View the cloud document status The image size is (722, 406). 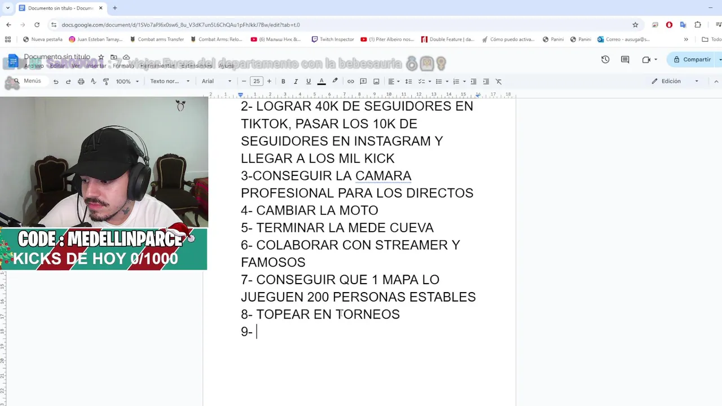[126, 57]
